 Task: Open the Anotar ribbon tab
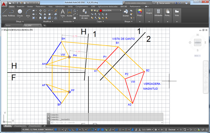(x=30, y=7)
